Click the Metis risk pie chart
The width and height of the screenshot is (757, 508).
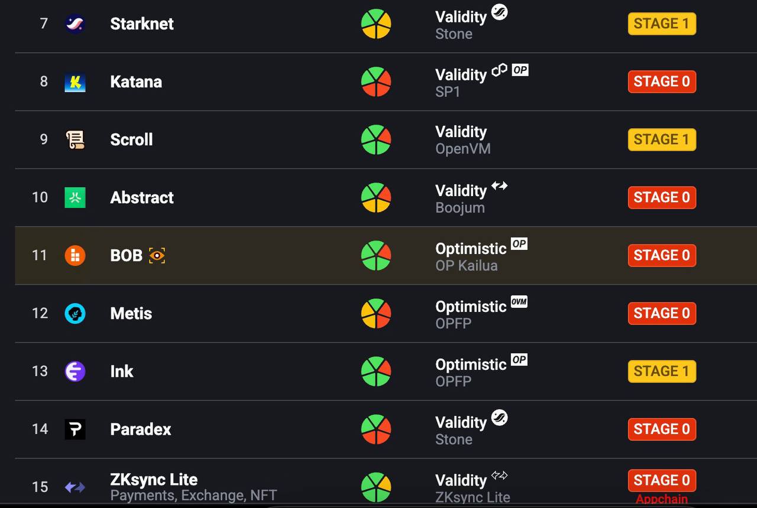pyautogui.click(x=376, y=314)
